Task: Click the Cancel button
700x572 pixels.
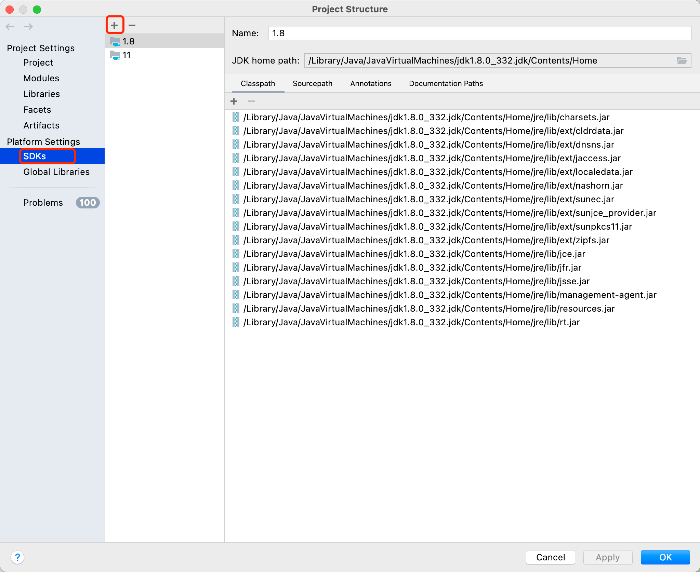Action: coord(550,557)
